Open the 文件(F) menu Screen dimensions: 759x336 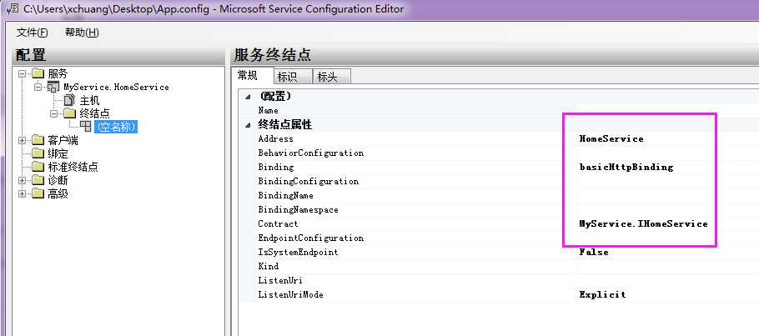pos(33,33)
